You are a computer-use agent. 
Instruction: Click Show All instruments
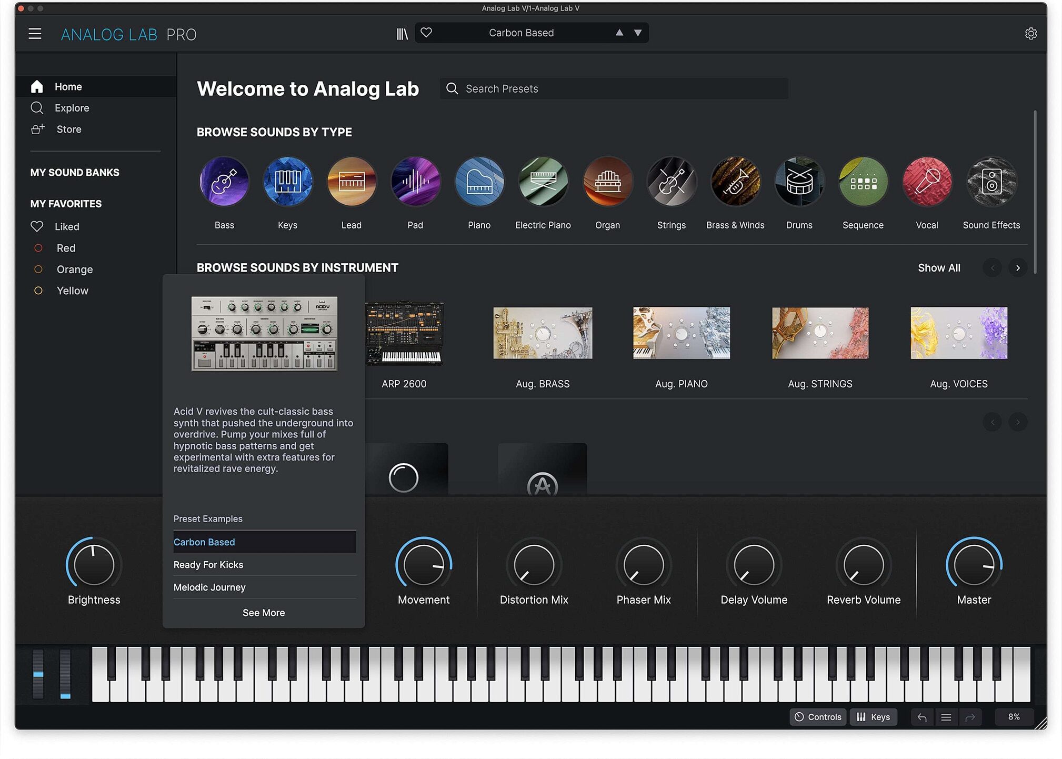[939, 268]
